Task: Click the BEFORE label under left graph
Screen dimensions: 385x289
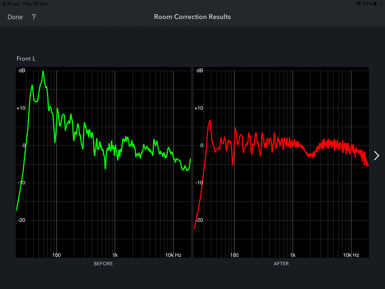Action: tap(103, 264)
